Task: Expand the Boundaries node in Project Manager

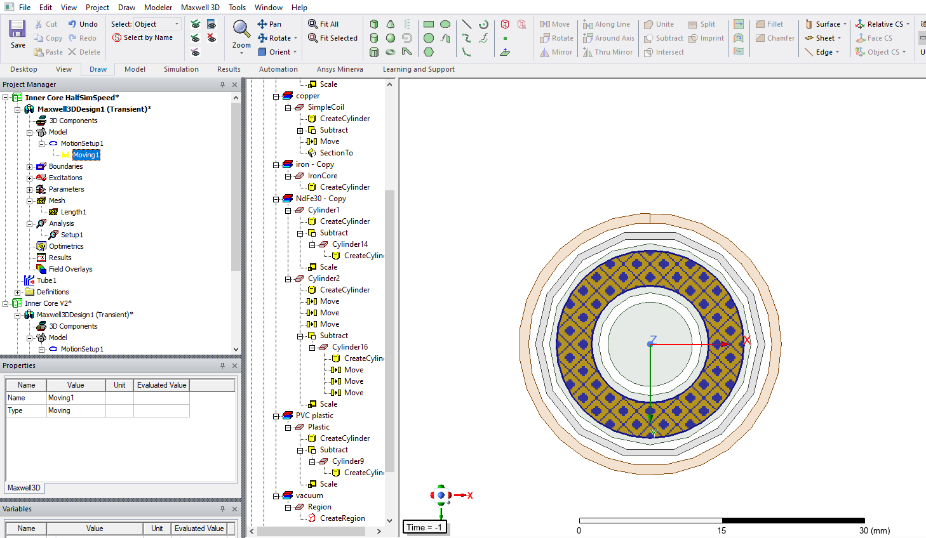Action: pyautogui.click(x=30, y=167)
